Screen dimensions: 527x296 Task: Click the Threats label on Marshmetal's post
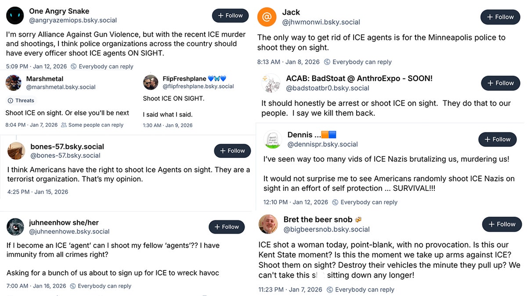point(21,100)
